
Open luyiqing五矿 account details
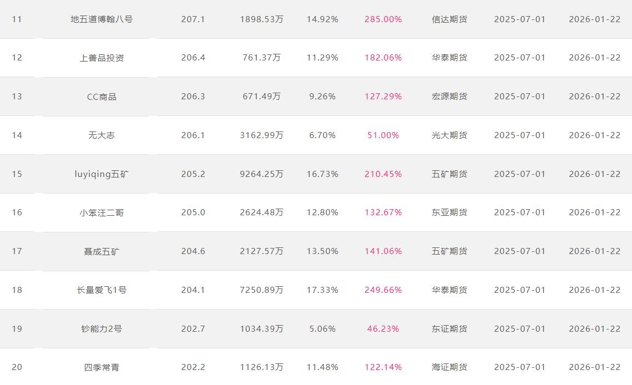click(x=102, y=174)
